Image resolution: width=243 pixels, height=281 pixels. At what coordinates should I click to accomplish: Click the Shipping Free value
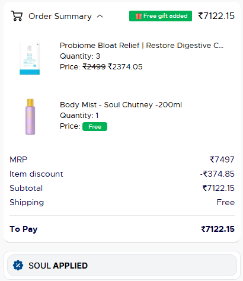pyautogui.click(x=226, y=202)
